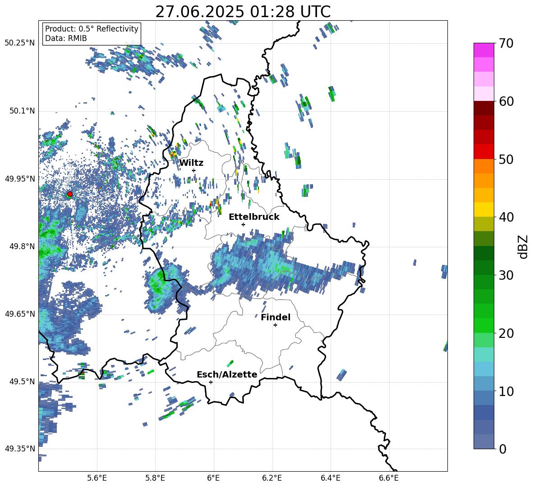Click the 49.65°N latitude tick label
Viewport: 534px width, 487px height.
20,314
